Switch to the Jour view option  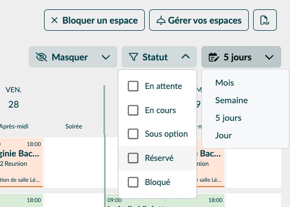point(223,136)
